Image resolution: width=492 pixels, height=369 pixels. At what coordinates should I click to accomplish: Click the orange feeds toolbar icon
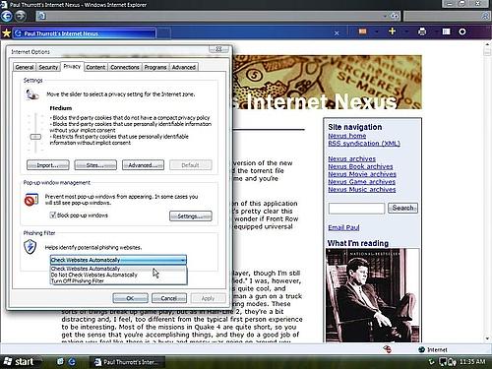click(362, 31)
